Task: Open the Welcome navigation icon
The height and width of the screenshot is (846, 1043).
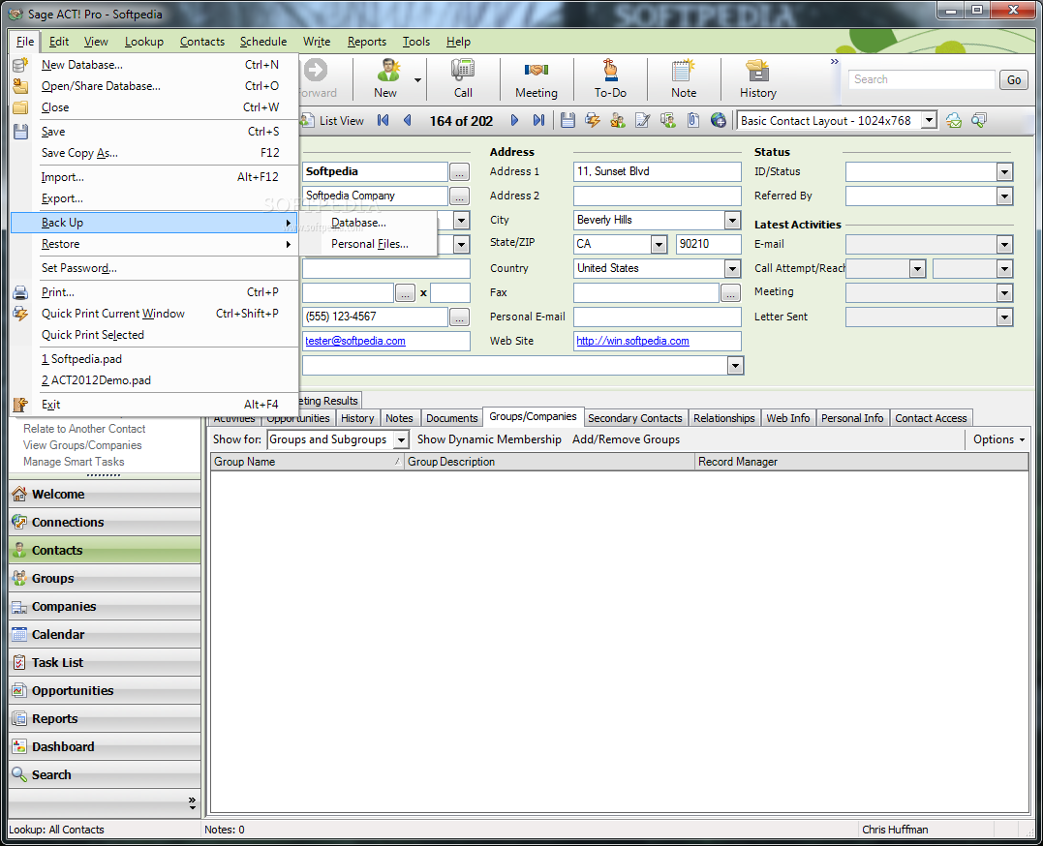Action: tap(19, 495)
